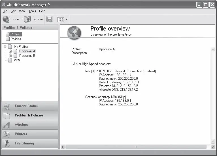Expand the Профиль Б tree node
The image size is (217, 156).
10,56
